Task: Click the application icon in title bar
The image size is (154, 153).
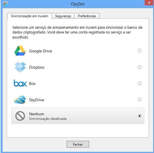Action: 5,4
